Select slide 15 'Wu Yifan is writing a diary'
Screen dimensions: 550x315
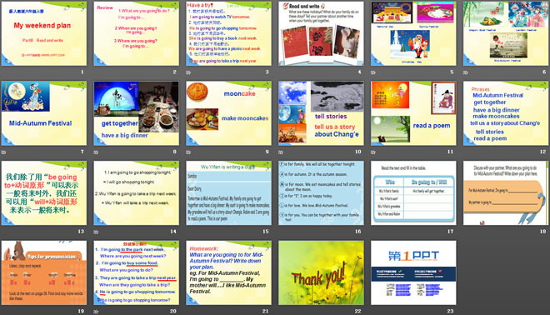pyautogui.click(x=228, y=193)
